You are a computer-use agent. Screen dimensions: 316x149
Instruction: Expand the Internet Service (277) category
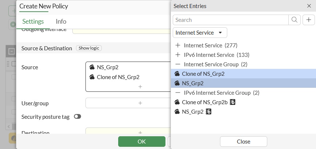[x=178, y=46]
